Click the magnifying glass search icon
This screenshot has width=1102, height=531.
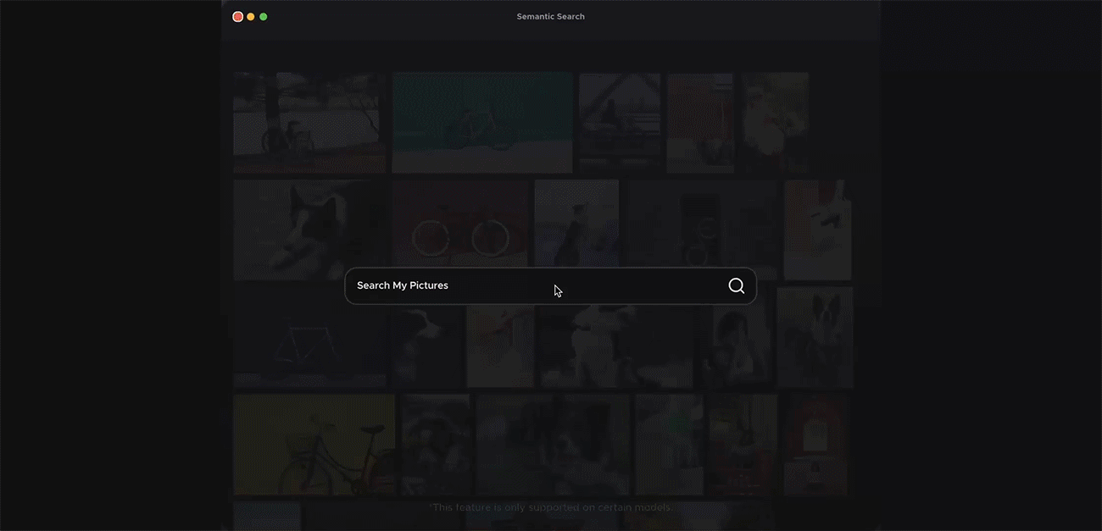point(736,286)
